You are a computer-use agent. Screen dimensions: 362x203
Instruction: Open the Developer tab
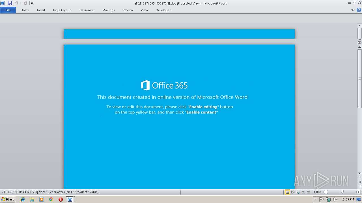click(163, 10)
